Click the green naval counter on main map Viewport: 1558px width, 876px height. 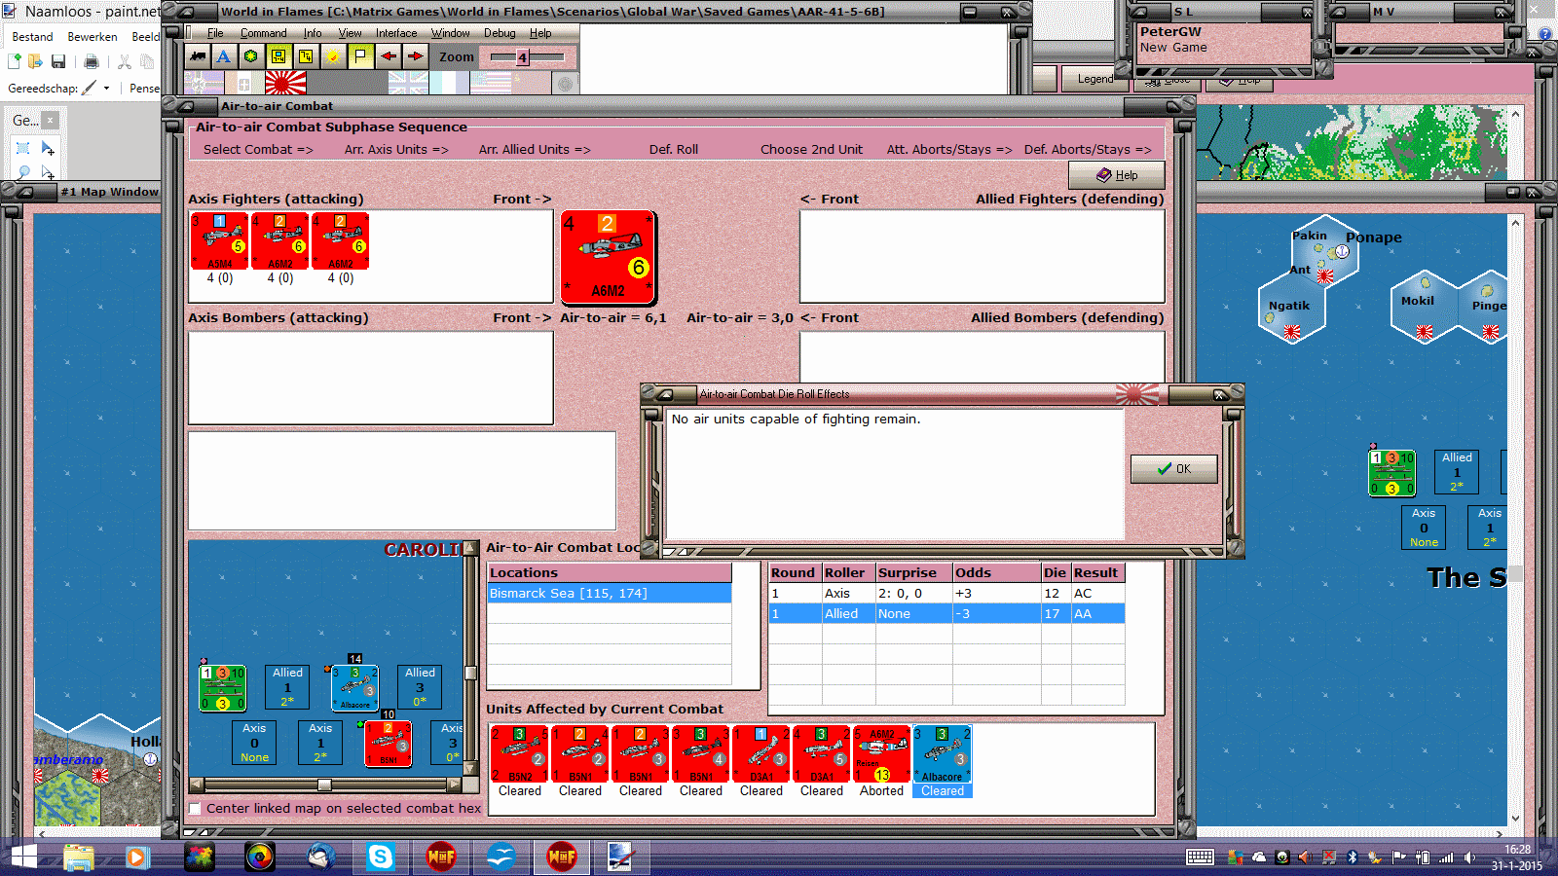(x=1391, y=473)
